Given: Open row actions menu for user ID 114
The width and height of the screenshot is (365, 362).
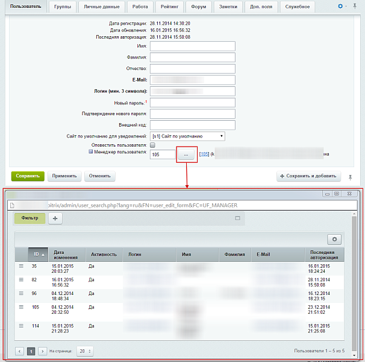Looking at the screenshot, I should point(22,326).
